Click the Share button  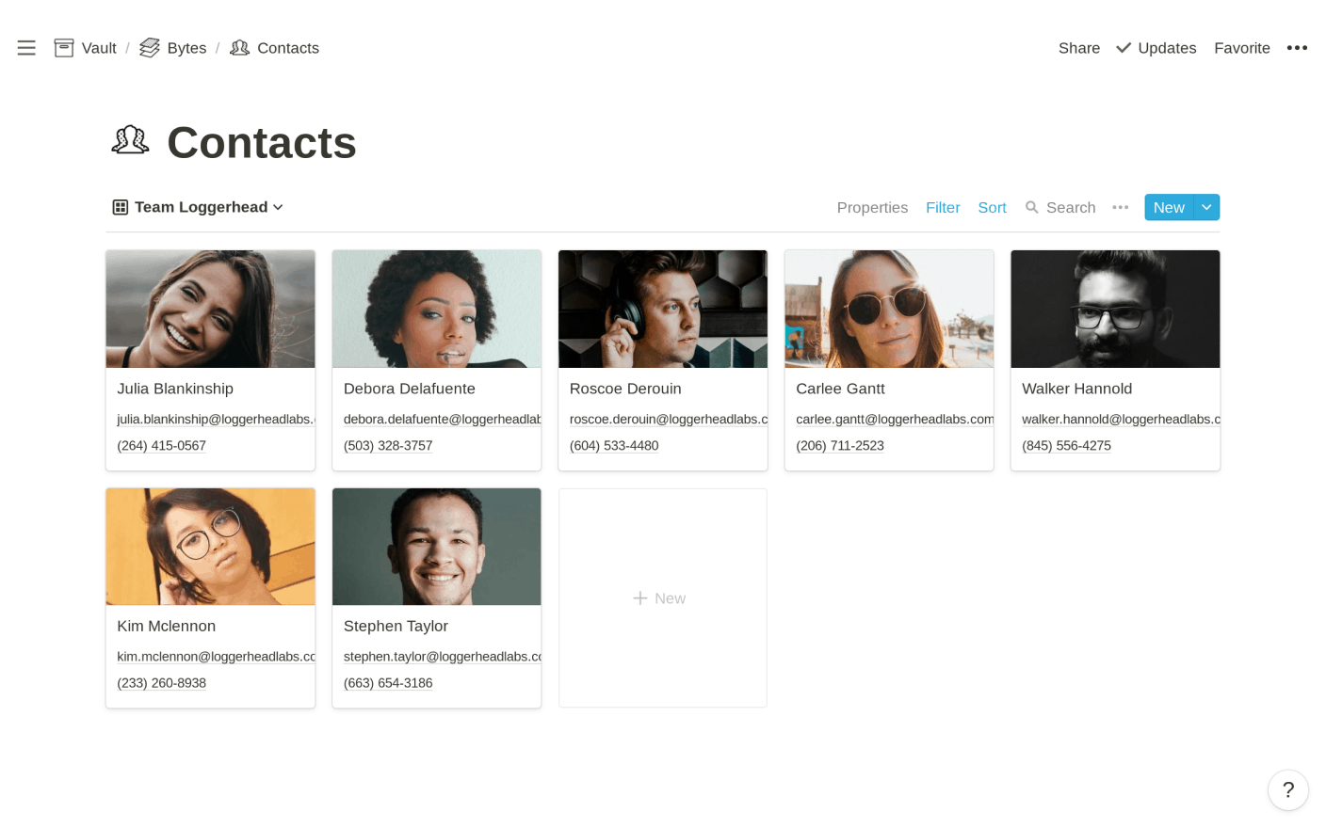point(1078,48)
